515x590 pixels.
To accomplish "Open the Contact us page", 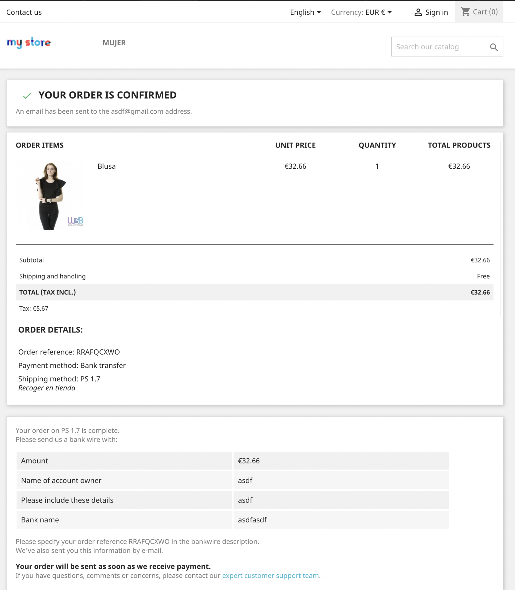I will [24, 12].
